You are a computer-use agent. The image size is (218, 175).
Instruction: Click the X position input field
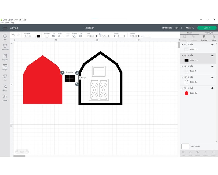coord(135,36)
